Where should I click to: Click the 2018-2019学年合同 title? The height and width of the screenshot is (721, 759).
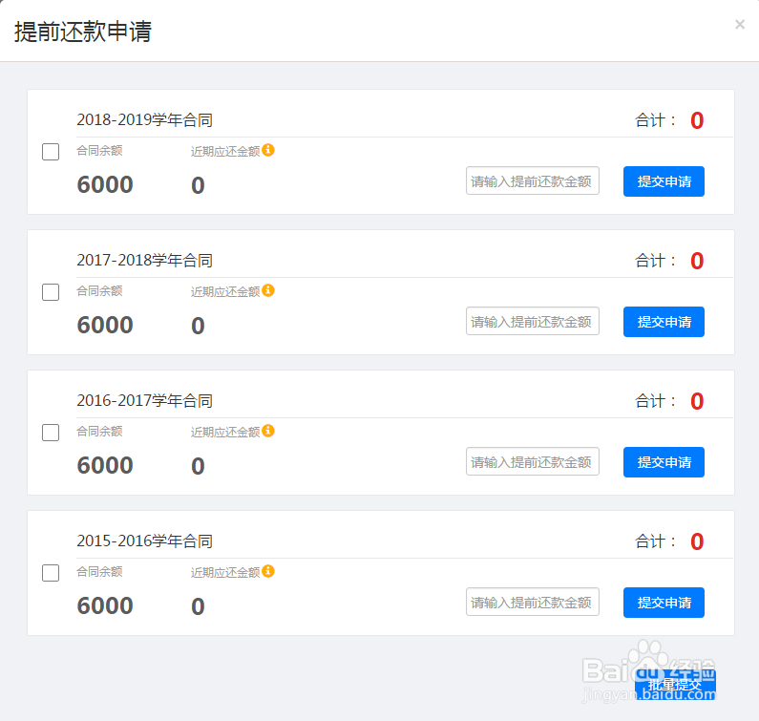(x=145, y=119)
